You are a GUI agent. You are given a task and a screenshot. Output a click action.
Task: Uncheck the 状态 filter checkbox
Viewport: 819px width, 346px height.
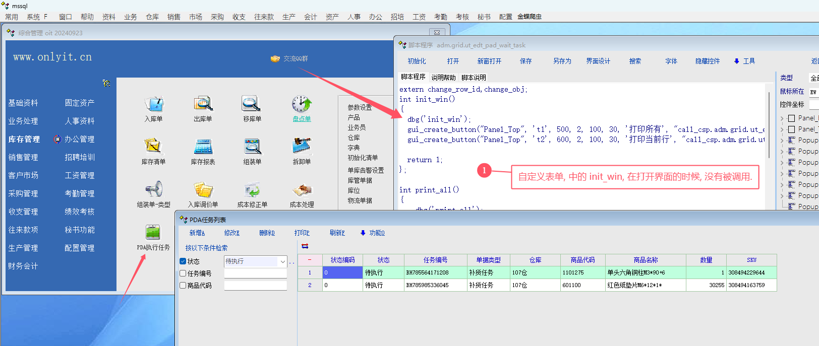point(183,261)
